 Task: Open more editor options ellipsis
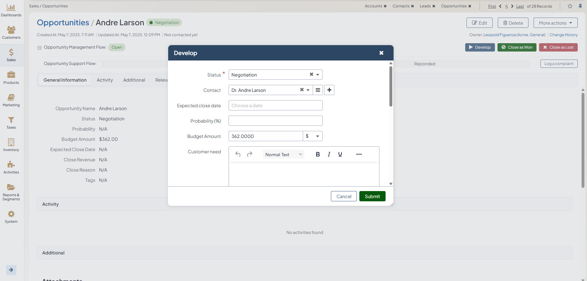tap(359, 154)
